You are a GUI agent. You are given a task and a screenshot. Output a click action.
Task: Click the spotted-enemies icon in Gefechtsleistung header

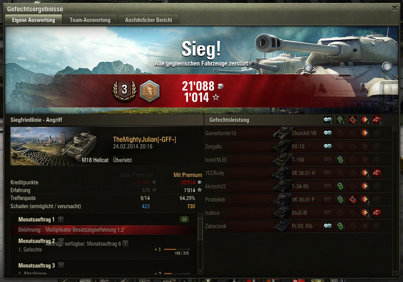pos(328,120)
